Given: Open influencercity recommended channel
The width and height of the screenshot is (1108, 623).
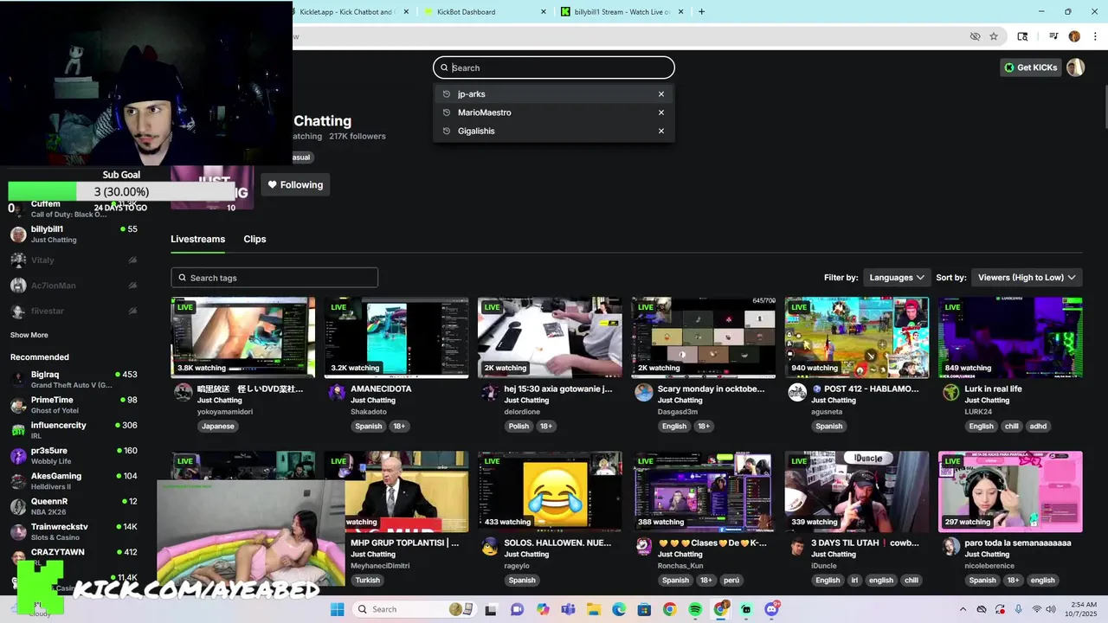Looking at the screenshot, I should pos(74,430).
